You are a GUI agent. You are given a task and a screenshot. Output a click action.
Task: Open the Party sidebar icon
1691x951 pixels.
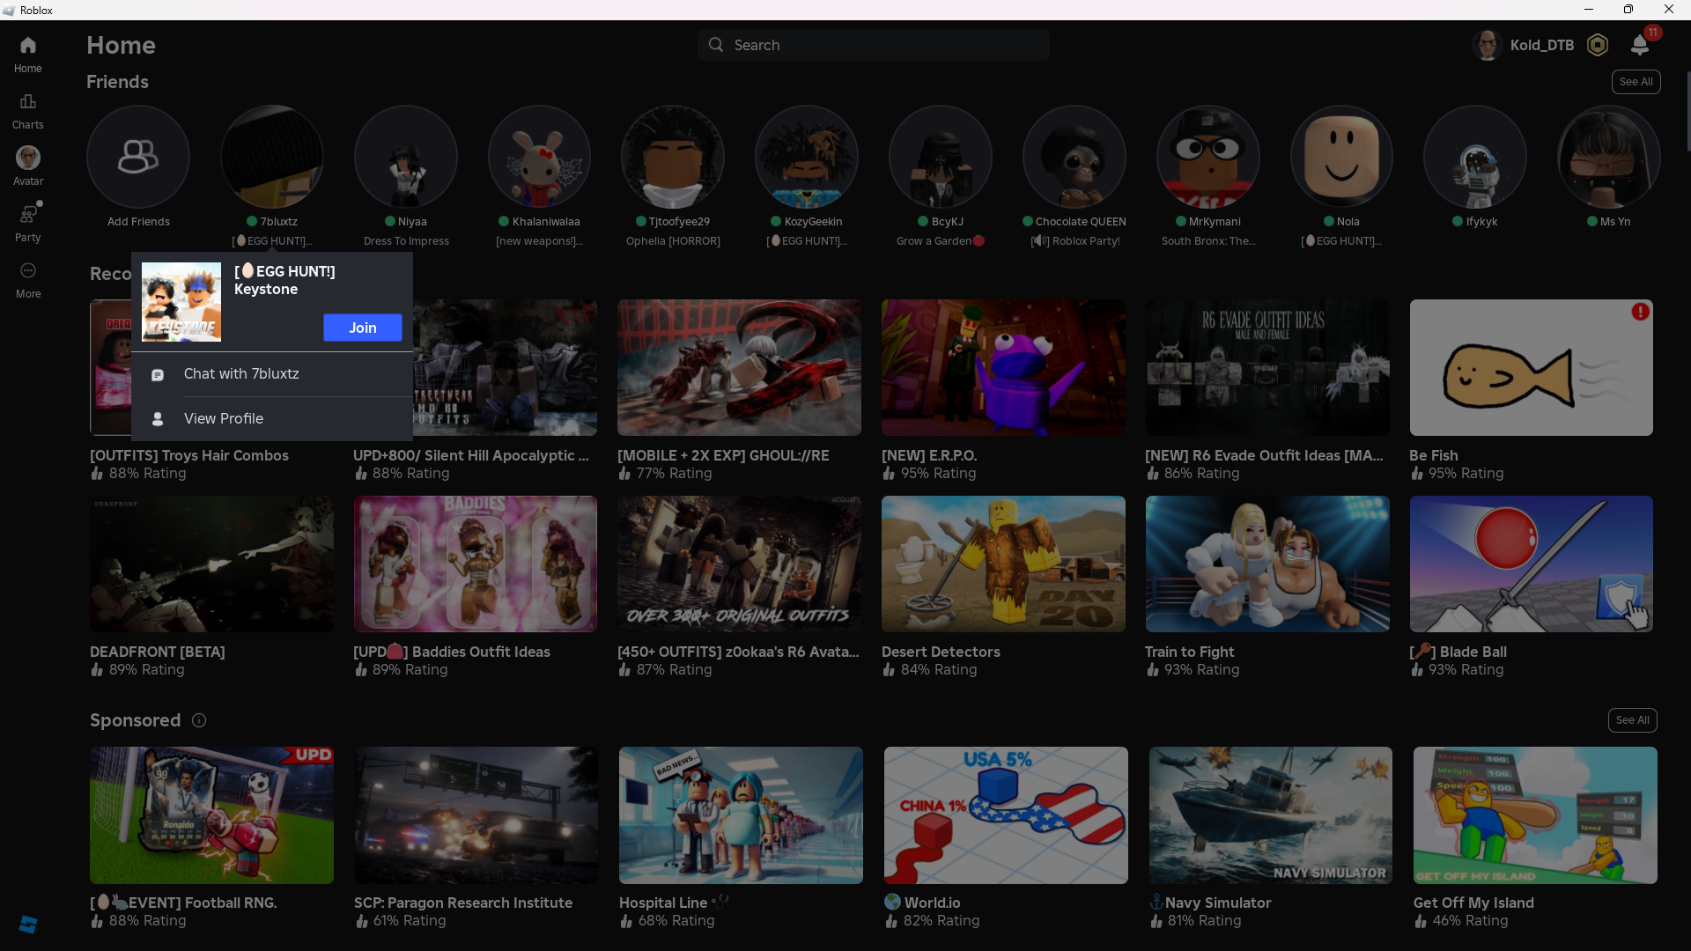click(28, 214)
